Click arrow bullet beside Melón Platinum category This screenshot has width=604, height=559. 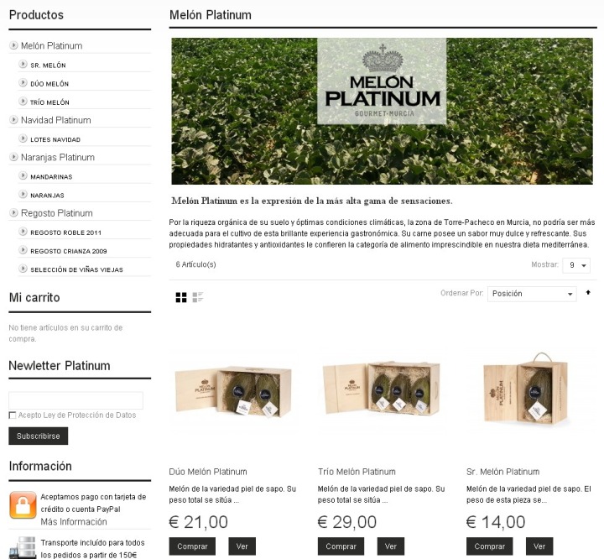click(13, 45)
